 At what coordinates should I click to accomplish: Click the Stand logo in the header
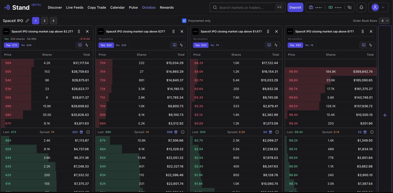coord(17,7)
